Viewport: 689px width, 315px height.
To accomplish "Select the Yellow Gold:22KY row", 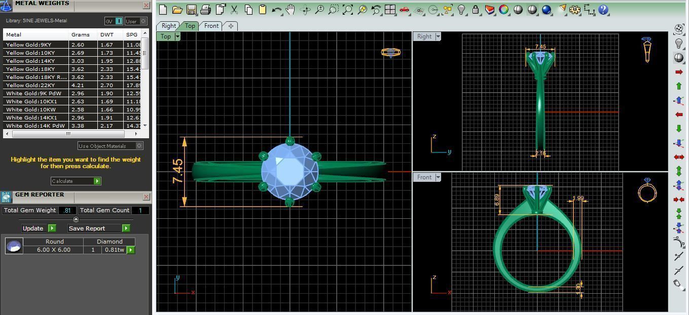I will pos(72,85).
